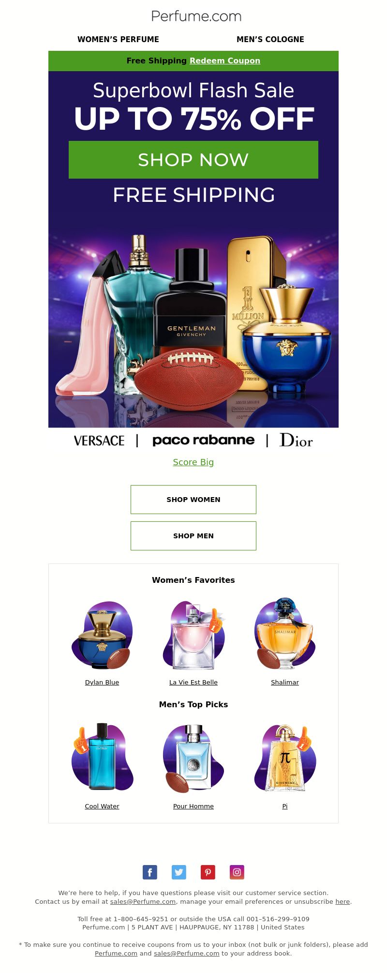Select the Shalimar perfume bottle image
This screenshot has height=973, width=387.
pyautogui.click(x=285, y=635)
